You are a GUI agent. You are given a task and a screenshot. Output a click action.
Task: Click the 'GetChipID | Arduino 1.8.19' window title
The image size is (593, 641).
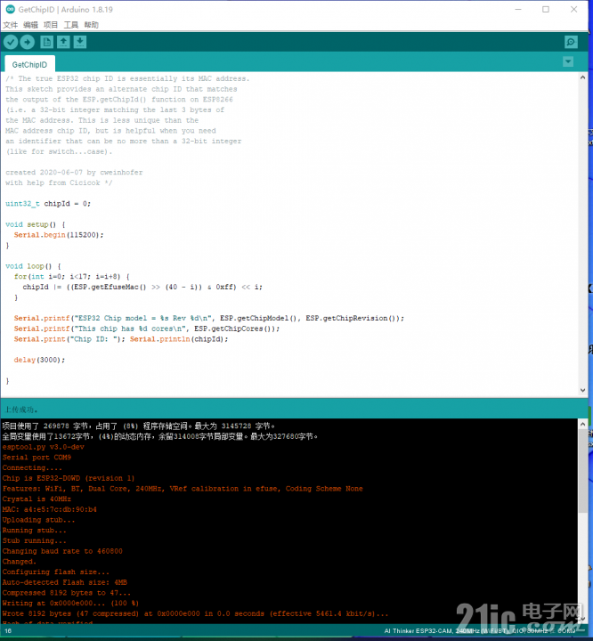[65, 10]
